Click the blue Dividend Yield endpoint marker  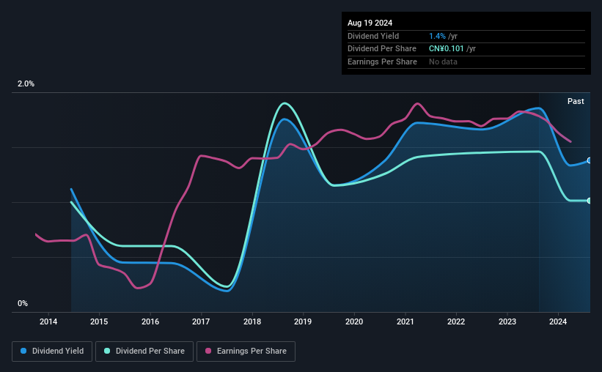589,160
